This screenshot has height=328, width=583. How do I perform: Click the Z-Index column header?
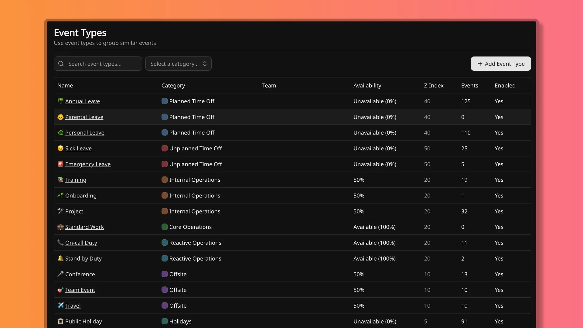pyautogui.click(x=434, y=85)
